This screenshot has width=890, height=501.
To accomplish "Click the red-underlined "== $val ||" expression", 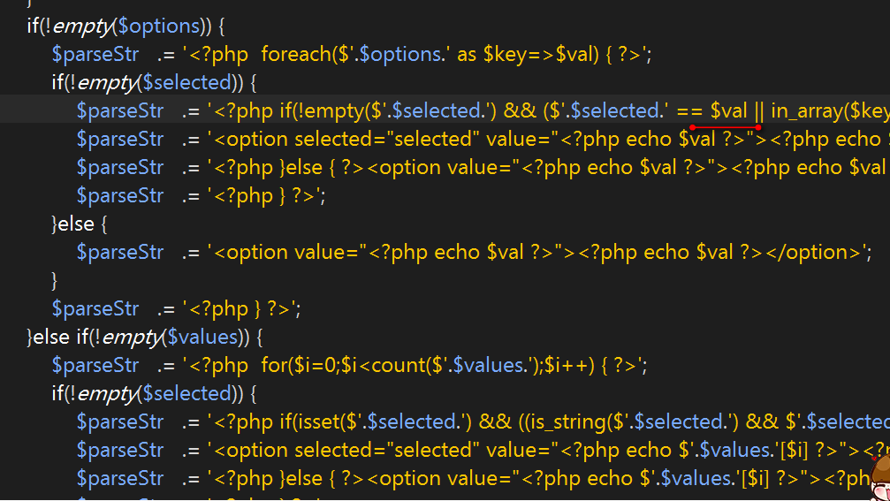I will (720, 111).
